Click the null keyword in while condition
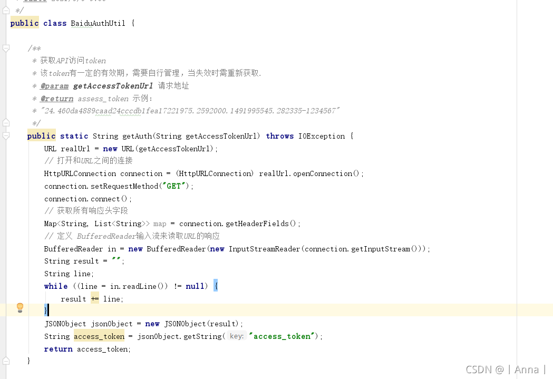Screen dimensions: 553x379 [195, 286]
